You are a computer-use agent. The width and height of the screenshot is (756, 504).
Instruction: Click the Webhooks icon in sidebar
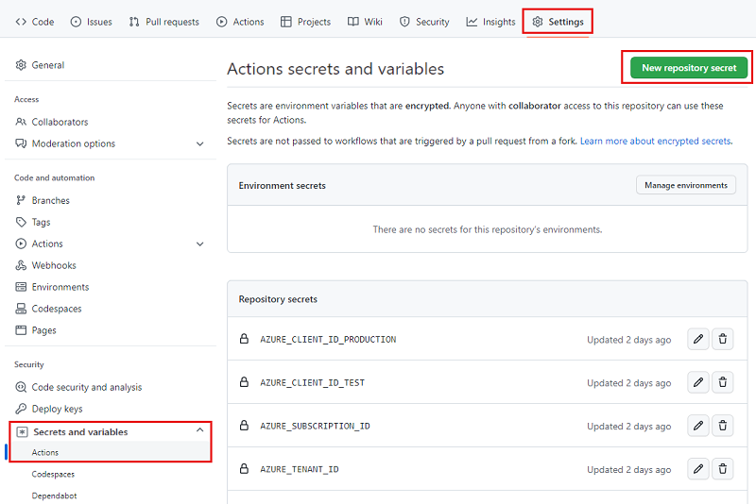tap(21, 265)
